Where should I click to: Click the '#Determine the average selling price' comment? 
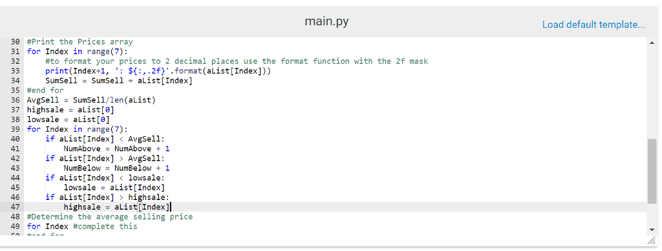(110, 216)
